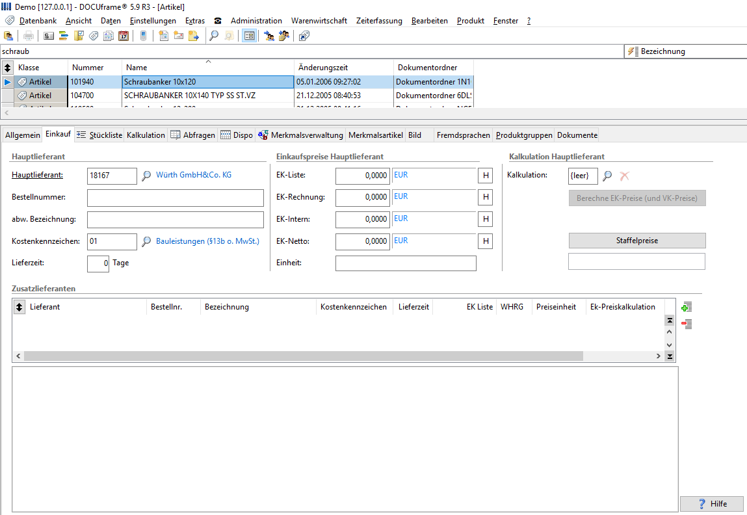Click the Staffelpreise button
Image resolution: width=747 pixels, height=515 pixels.
pyautogui.click(x=637, y=241)
